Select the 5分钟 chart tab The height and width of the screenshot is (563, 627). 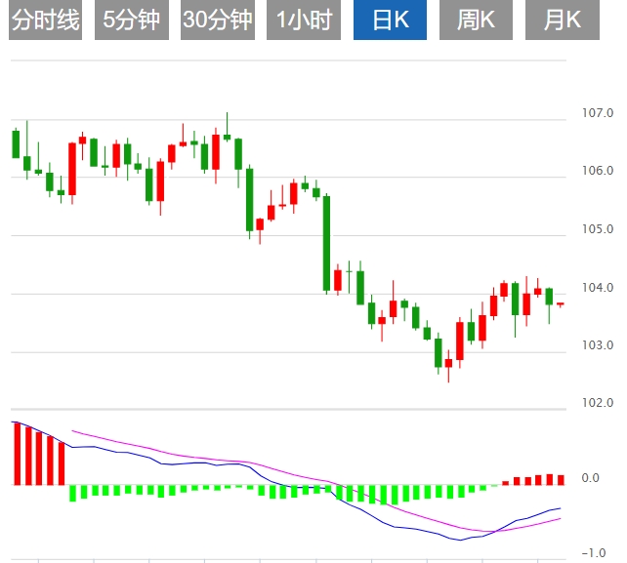click(x=131, y=20)
